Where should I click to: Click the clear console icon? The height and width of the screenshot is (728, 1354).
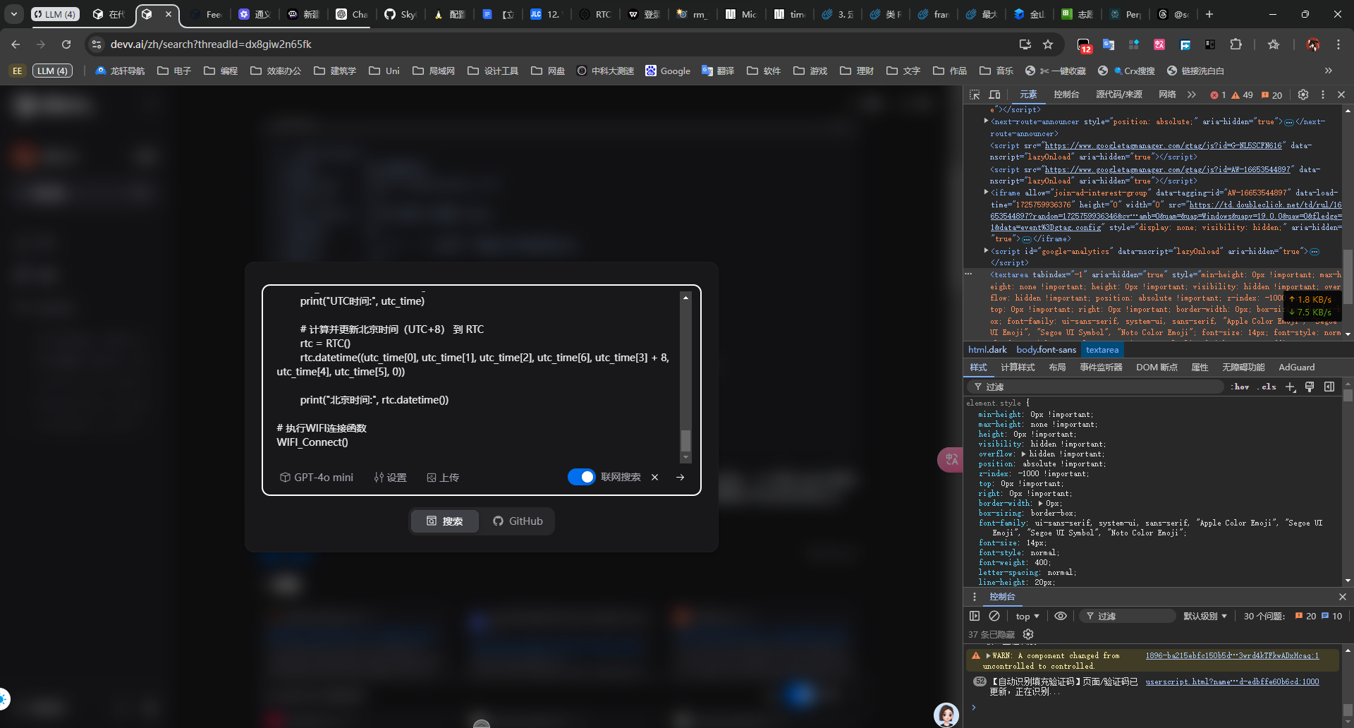pyautogui.click(x=994, y=616)
